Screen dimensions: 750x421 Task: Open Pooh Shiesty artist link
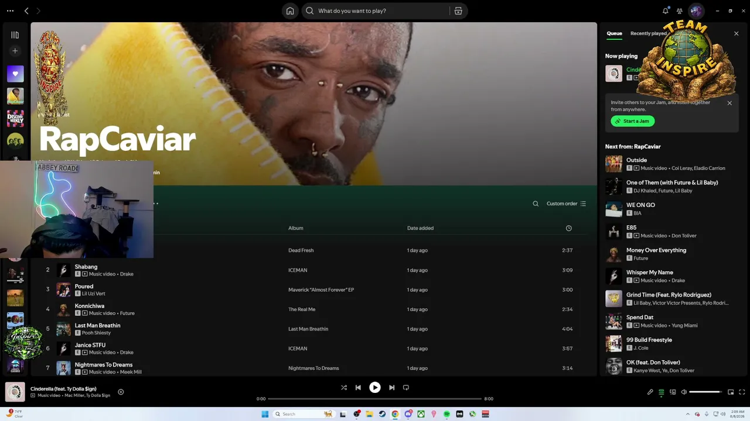point(96,333)
